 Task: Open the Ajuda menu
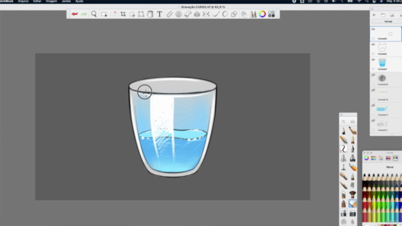pyautogui.click(x=79, y=1)
